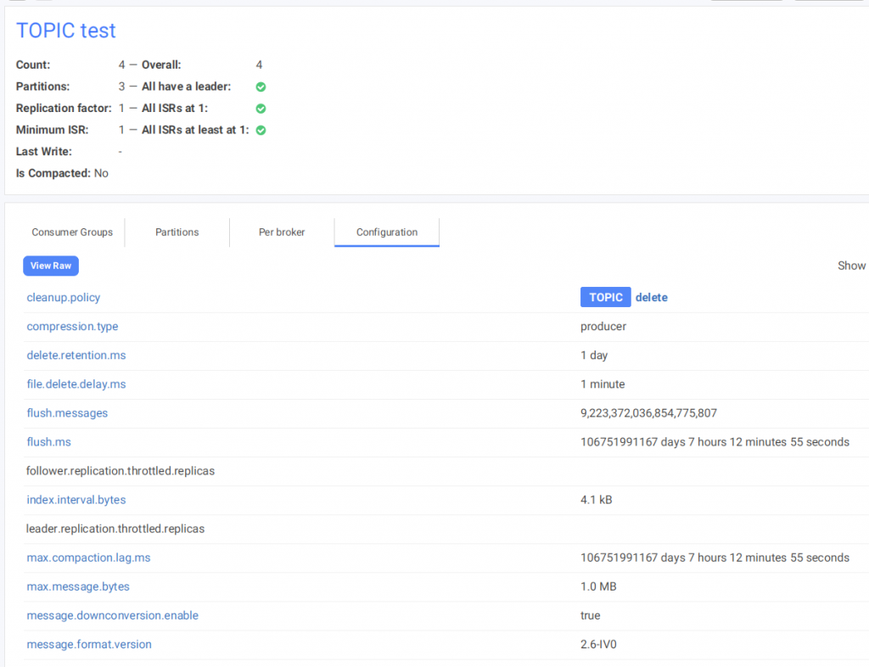Open the file.delete.delay.ms link
Image resolution: width=869 pixels, height=667 pixels.
coord(76,384)
